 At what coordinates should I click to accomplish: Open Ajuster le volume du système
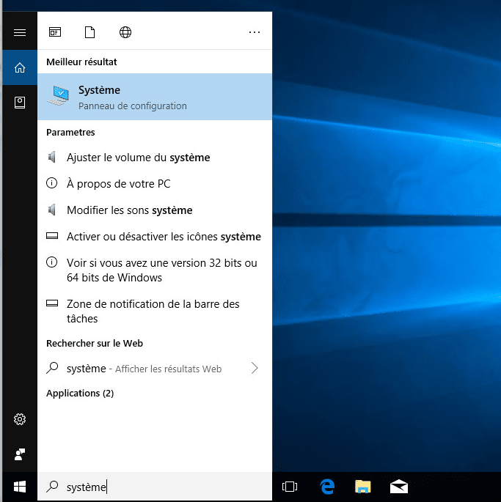[x=155, y=158]
